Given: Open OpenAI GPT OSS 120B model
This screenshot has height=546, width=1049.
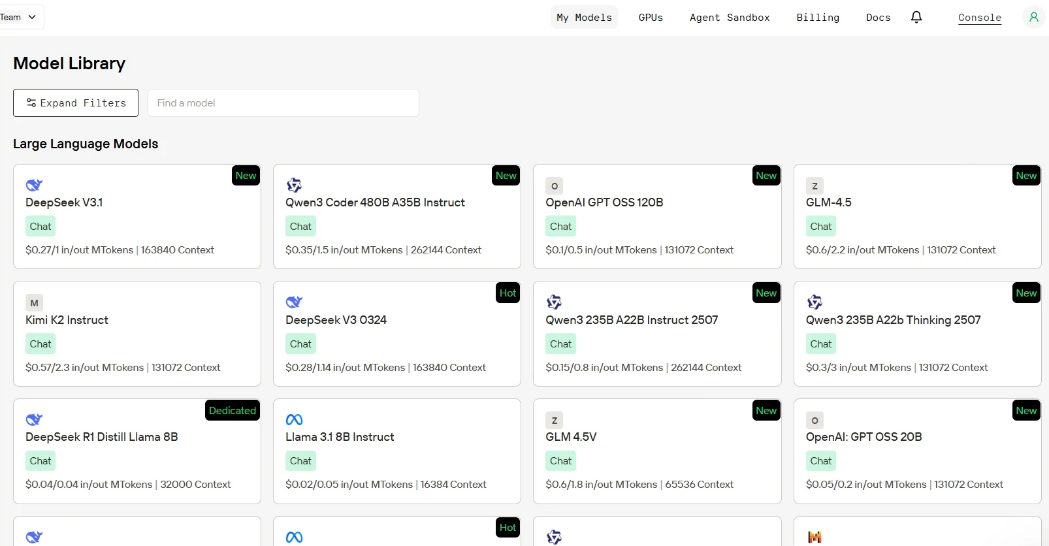Looking at the screenshot, I should click(x=604, y=202).
